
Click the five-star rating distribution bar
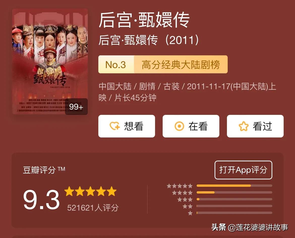[234, 186]
